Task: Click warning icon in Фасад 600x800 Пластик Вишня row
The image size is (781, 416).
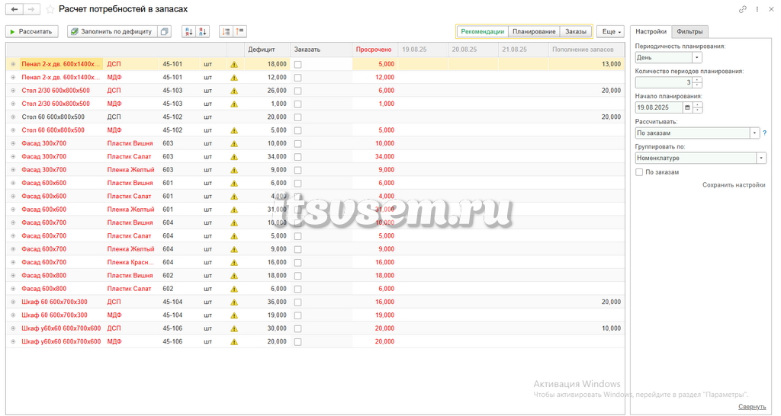Action: point(234,276)
